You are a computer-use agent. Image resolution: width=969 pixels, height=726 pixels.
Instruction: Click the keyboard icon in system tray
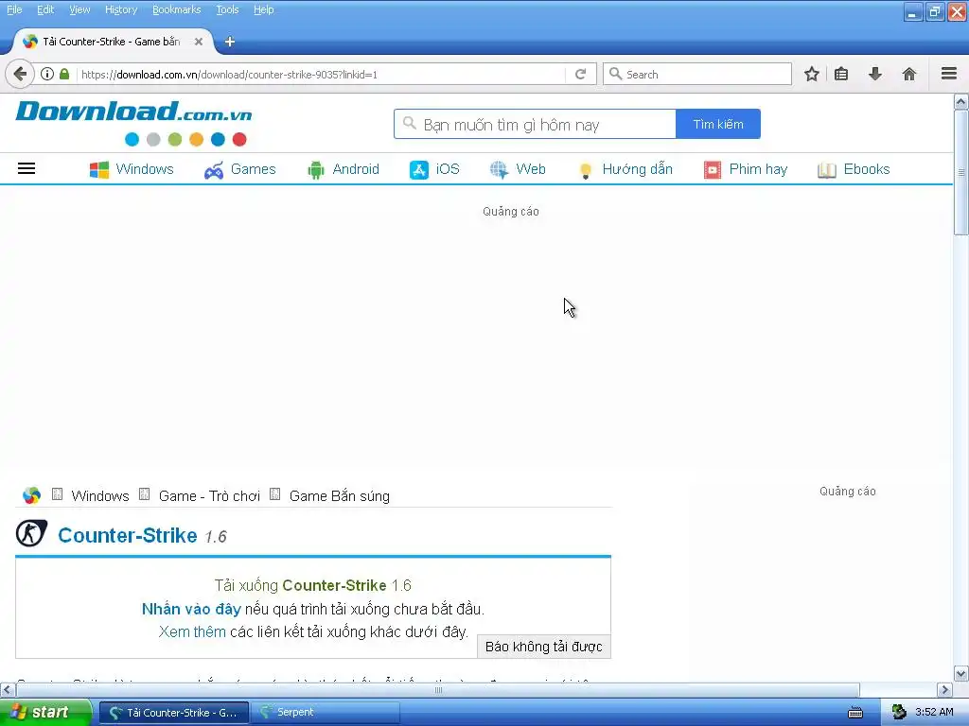855,713
